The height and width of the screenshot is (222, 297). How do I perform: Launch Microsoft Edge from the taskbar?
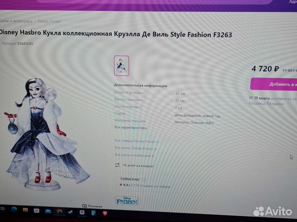[14, 209]
